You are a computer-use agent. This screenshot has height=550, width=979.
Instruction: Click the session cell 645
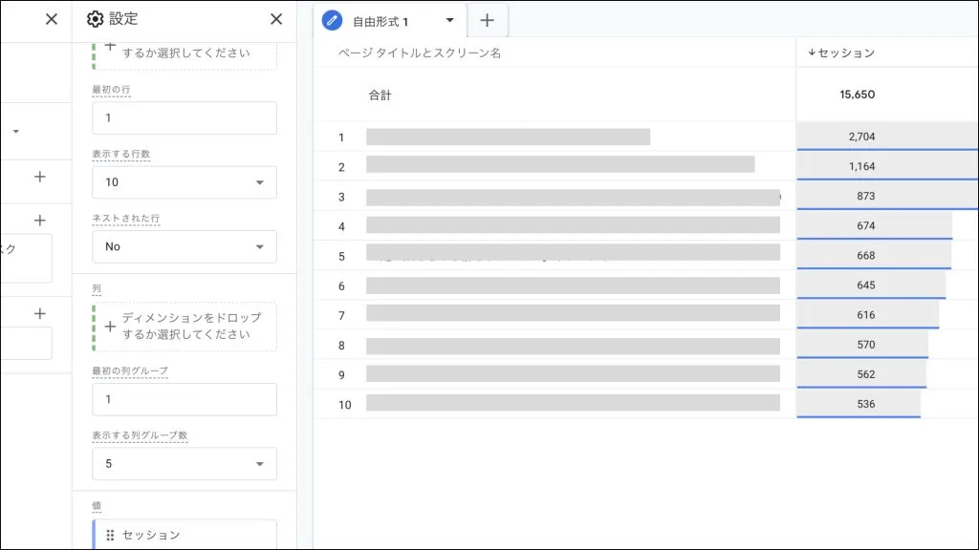coord(865,285)
